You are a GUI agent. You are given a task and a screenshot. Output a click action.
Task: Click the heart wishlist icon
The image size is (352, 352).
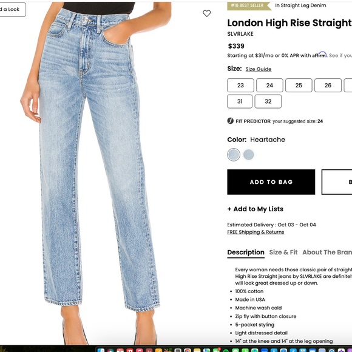coord(206,13)
